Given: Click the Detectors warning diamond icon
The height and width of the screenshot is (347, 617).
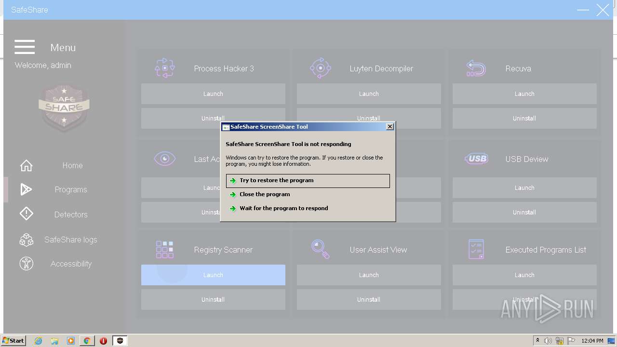Looking at the screenshot, I should tap(26, 214).
